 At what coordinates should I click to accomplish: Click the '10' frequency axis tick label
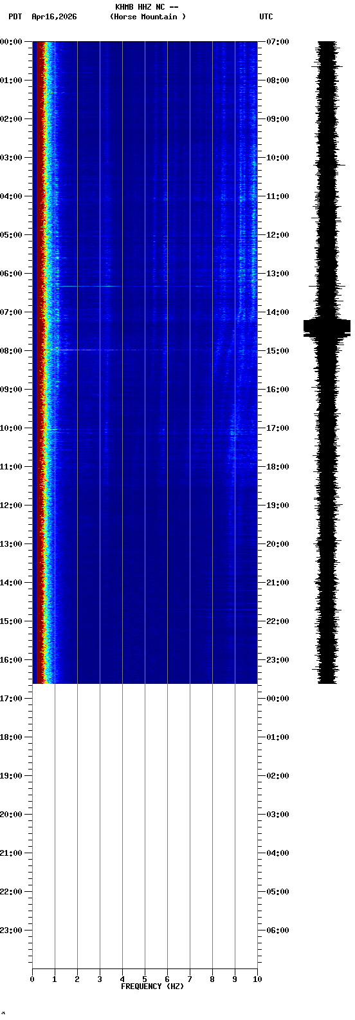click(x=257, y=979)
